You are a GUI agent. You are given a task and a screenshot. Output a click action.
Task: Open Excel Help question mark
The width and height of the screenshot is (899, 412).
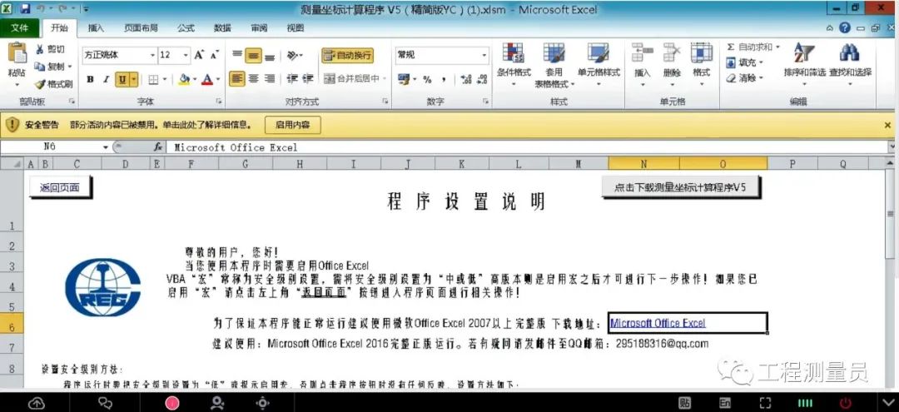[845, 27]
